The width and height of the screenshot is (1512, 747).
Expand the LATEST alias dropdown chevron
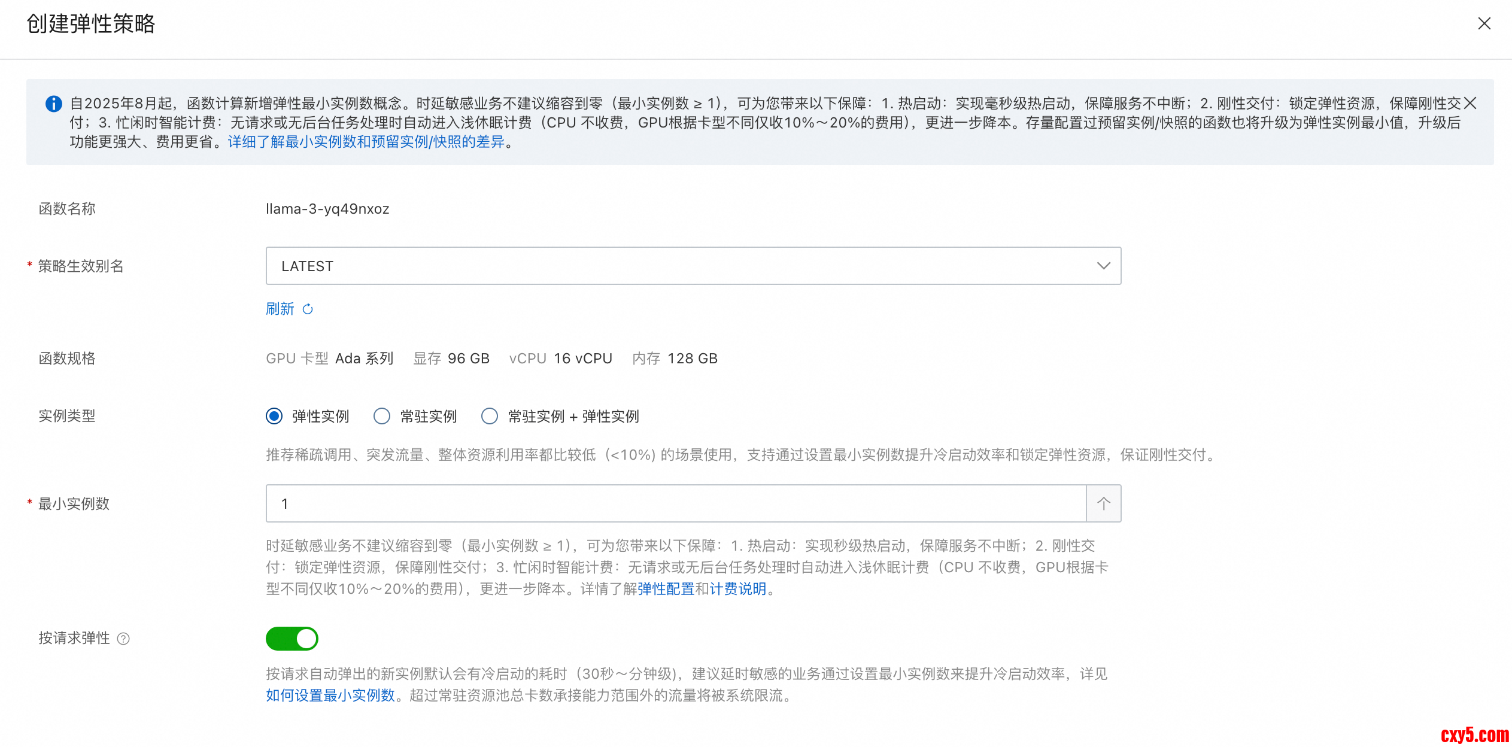1103,266
